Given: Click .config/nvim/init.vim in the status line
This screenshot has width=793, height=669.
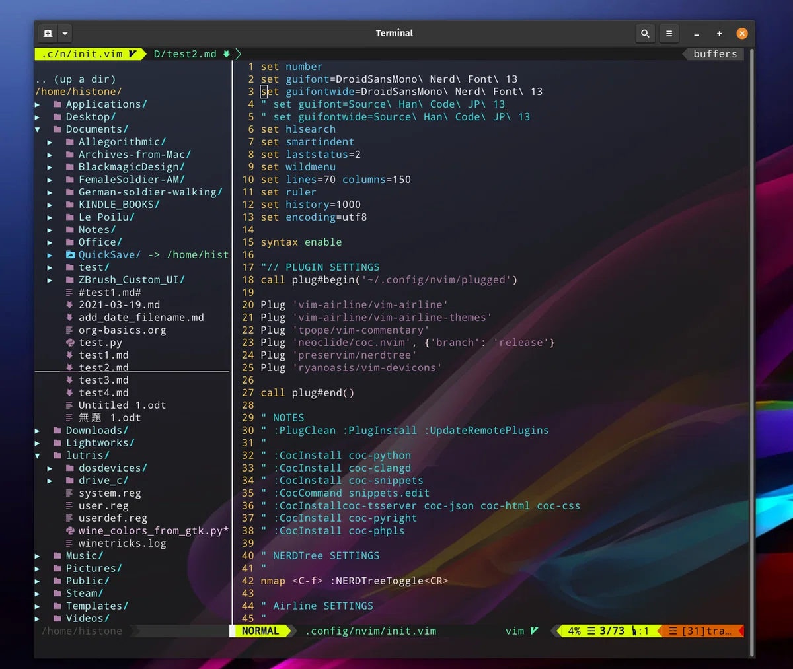Looking at the screenshot, I should (x=371, y=631).
